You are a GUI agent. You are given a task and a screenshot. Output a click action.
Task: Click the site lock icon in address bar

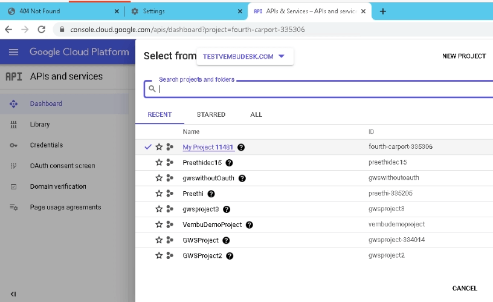(x=62, y=29)
